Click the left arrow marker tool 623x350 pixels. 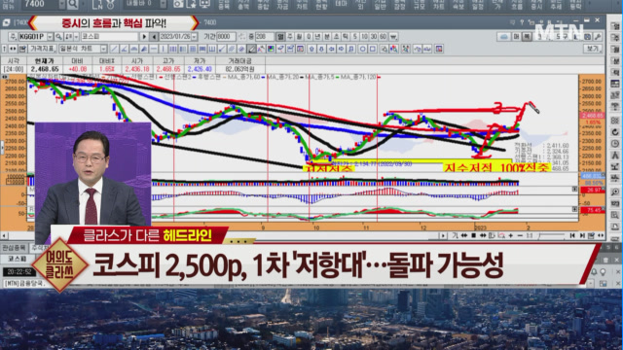(331, 49)
